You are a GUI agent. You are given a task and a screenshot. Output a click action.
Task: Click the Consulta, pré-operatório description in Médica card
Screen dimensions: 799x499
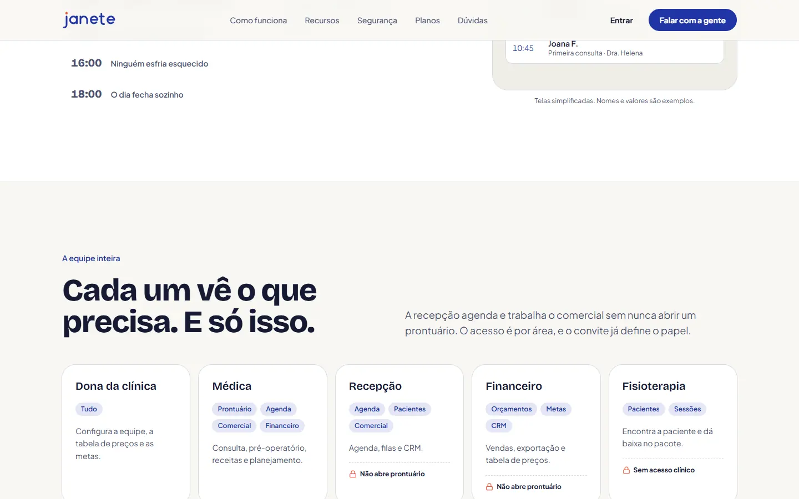coord(259,454)
